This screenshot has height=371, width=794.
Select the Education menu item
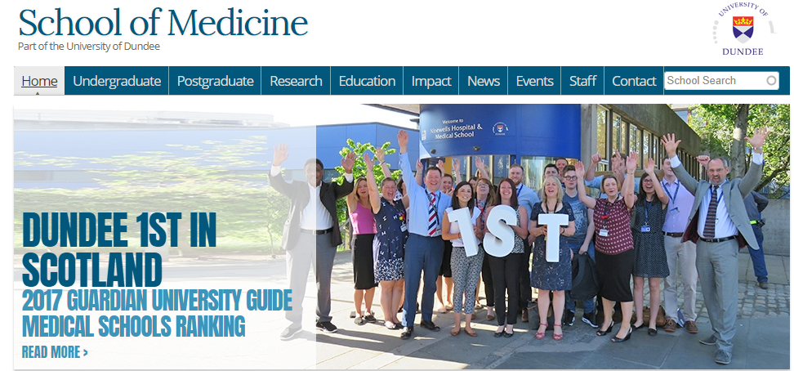point(367,81)
